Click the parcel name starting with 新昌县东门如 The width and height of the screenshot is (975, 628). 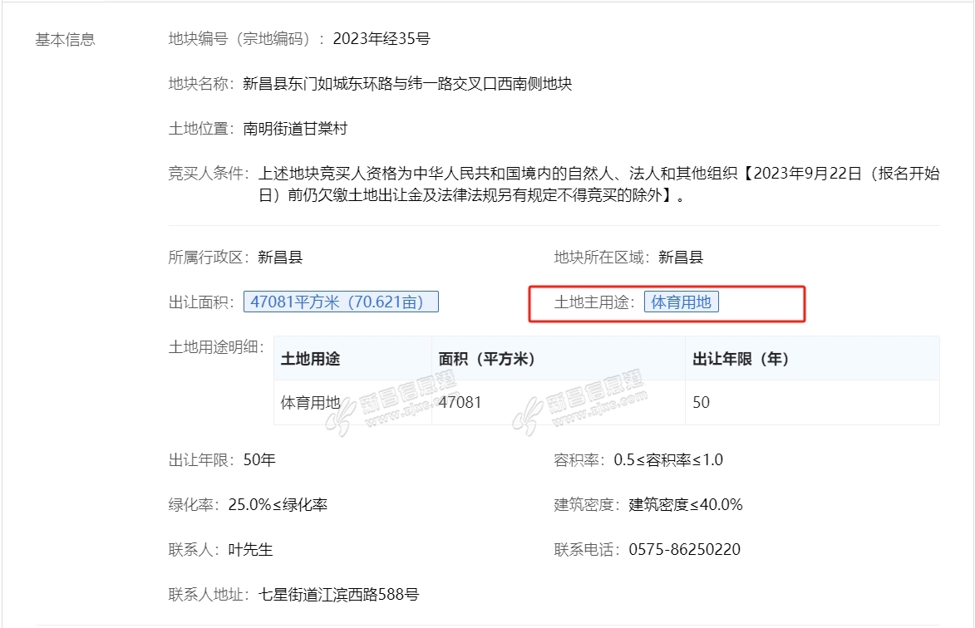[407, 84]
